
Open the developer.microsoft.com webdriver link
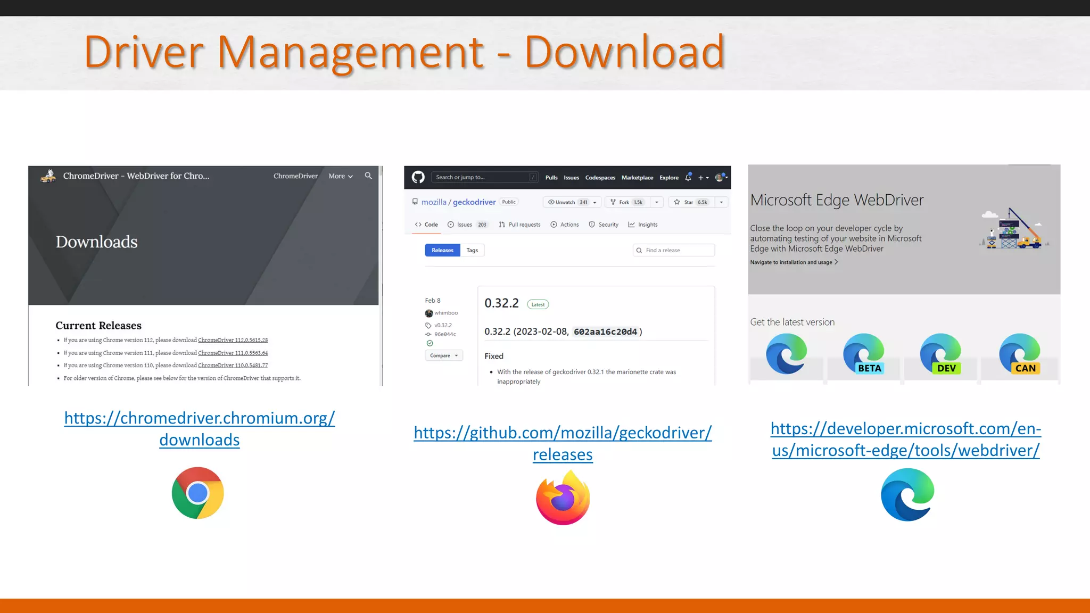pyautogui.click(x=906, y=440)
